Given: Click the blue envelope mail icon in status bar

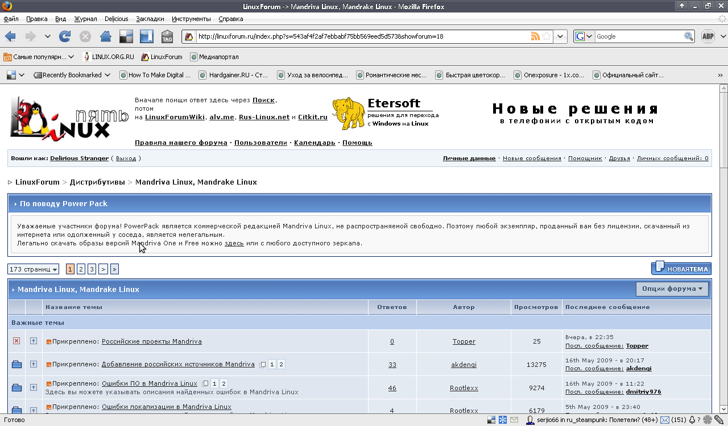Looking at the screenshot, I should coord(664,420).
